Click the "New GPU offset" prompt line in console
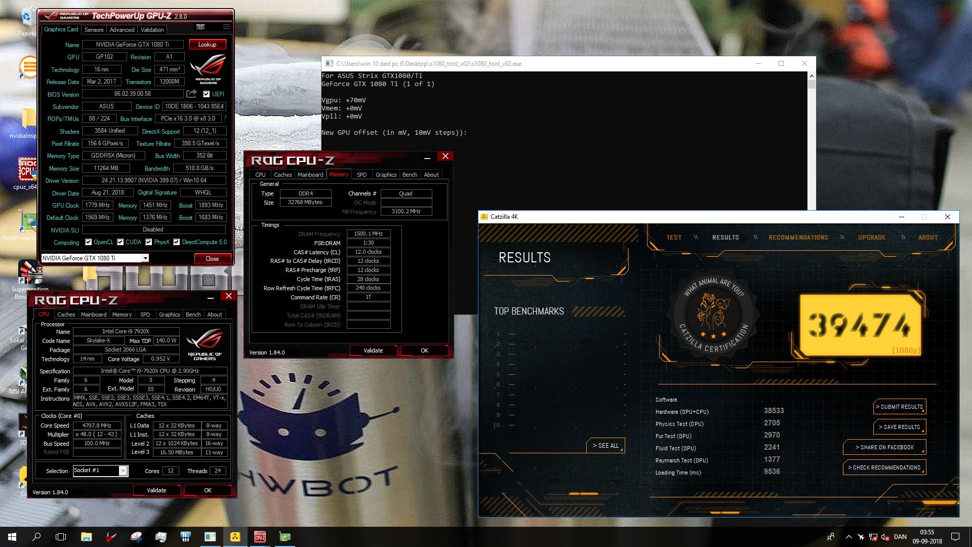The height and width of the screenshot is (547, 972). click(394, 133)
